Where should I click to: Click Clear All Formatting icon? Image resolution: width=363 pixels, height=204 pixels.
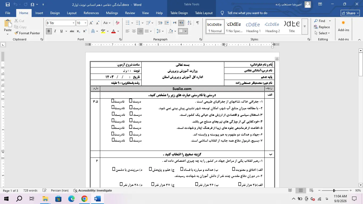pyautogui.click(x=117, y=23)
